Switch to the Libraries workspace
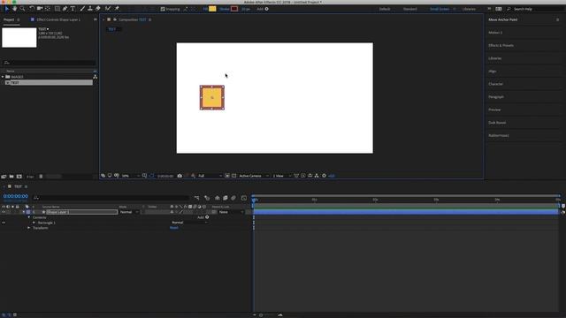Image resolution: width=566 pixels, height=318 pixels. click(x=469, y=9)
